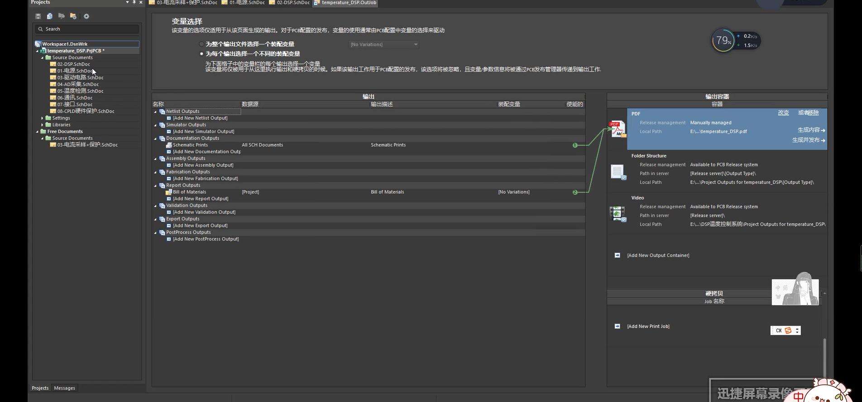This screenshot has width=862, height=402.
Task: Click the 02-DSP.SchDoc file icon
Action: click(x=53, y=64)
